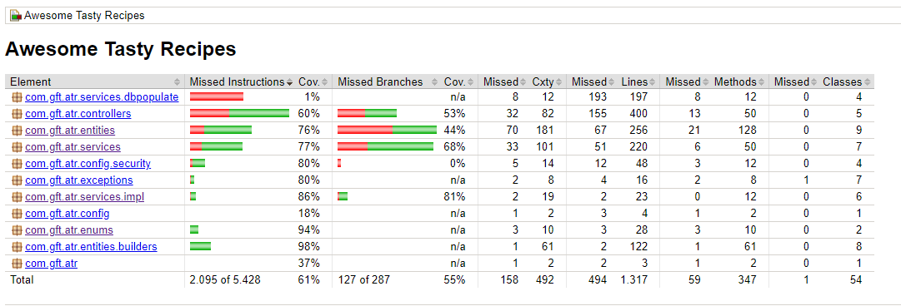901x306 pixels.
Task: Click package icon beside com.gft.atr.entities
Action: coord(18,131)
